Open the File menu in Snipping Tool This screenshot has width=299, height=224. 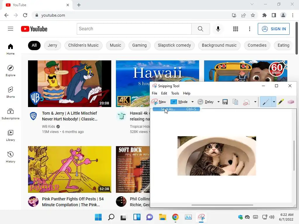point(154,93)
